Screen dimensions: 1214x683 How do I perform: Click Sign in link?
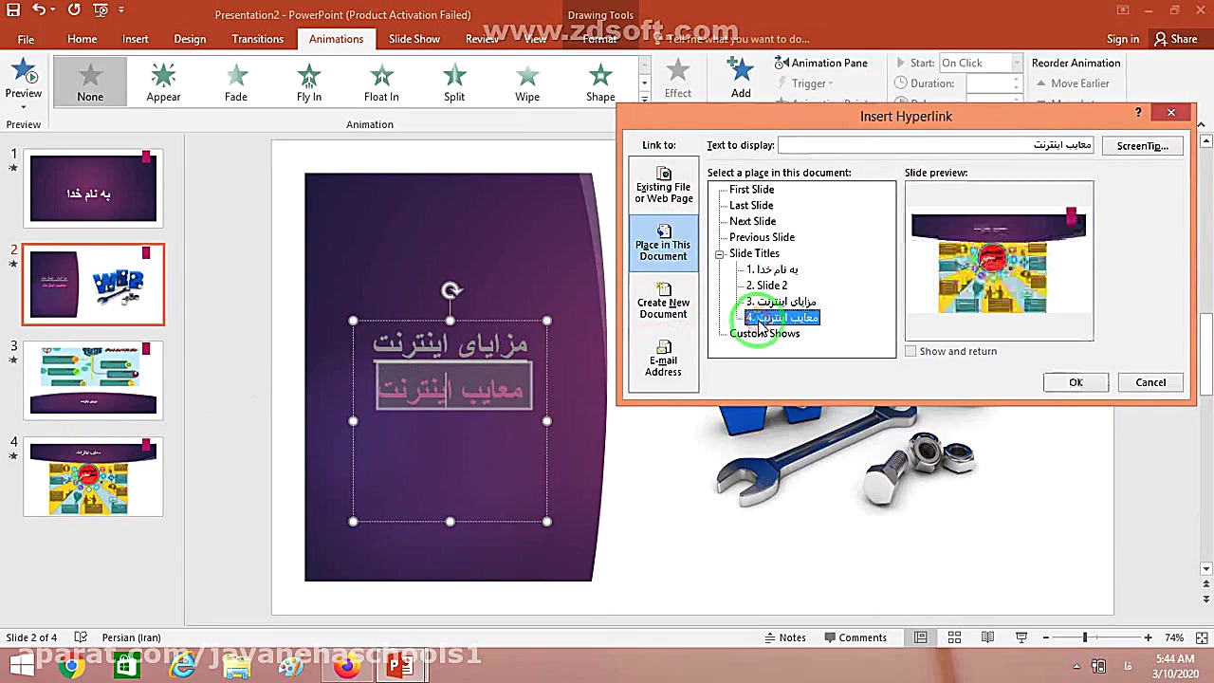coord(1123,39)
